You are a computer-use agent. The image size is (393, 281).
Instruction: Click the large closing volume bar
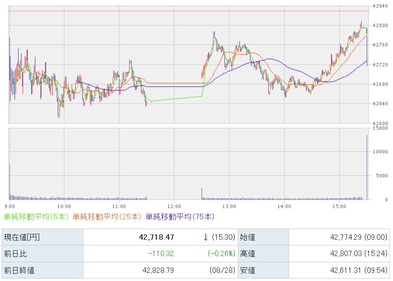[367, 167]
